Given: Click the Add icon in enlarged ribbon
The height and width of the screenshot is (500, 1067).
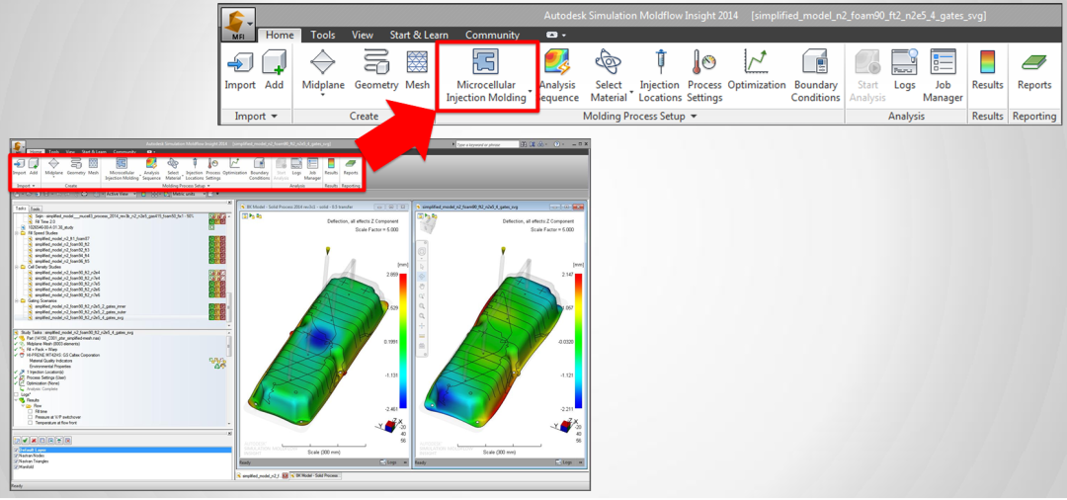Looking at the screenshot, I should pos(275,61).
